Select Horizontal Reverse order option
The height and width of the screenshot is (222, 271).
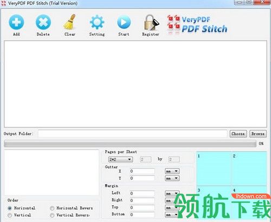tap(52, 208)
